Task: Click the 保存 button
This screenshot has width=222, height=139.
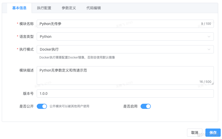Action: coord(213,133)
